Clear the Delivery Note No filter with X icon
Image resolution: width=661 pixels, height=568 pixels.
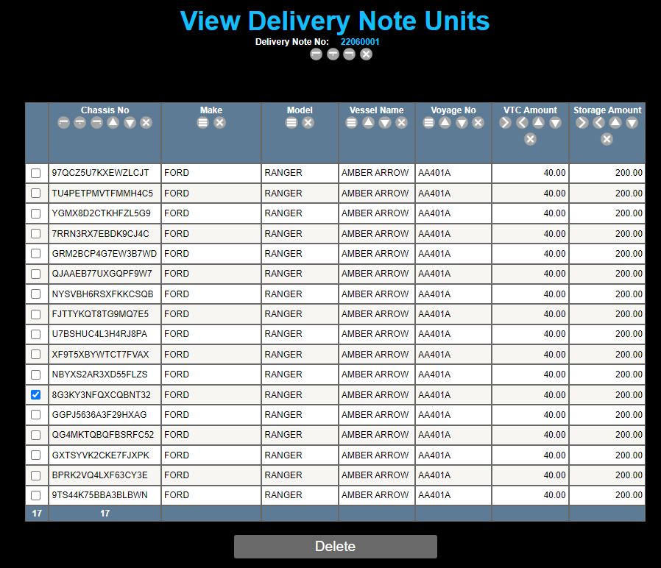[x=367, y=54]
